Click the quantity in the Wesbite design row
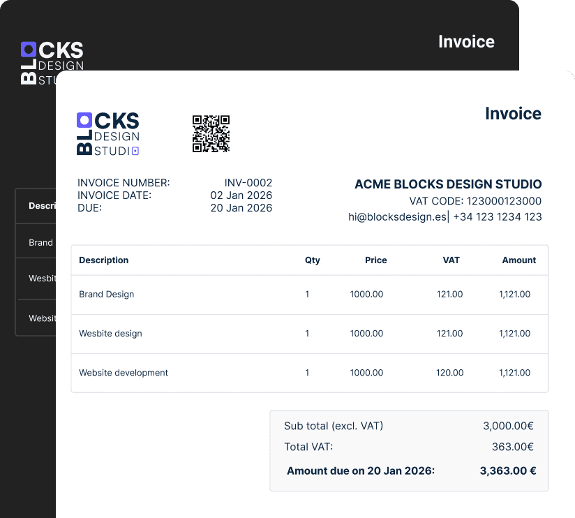Image resolution: width=575 pixels, height=518 pixels. coord(307,334)
